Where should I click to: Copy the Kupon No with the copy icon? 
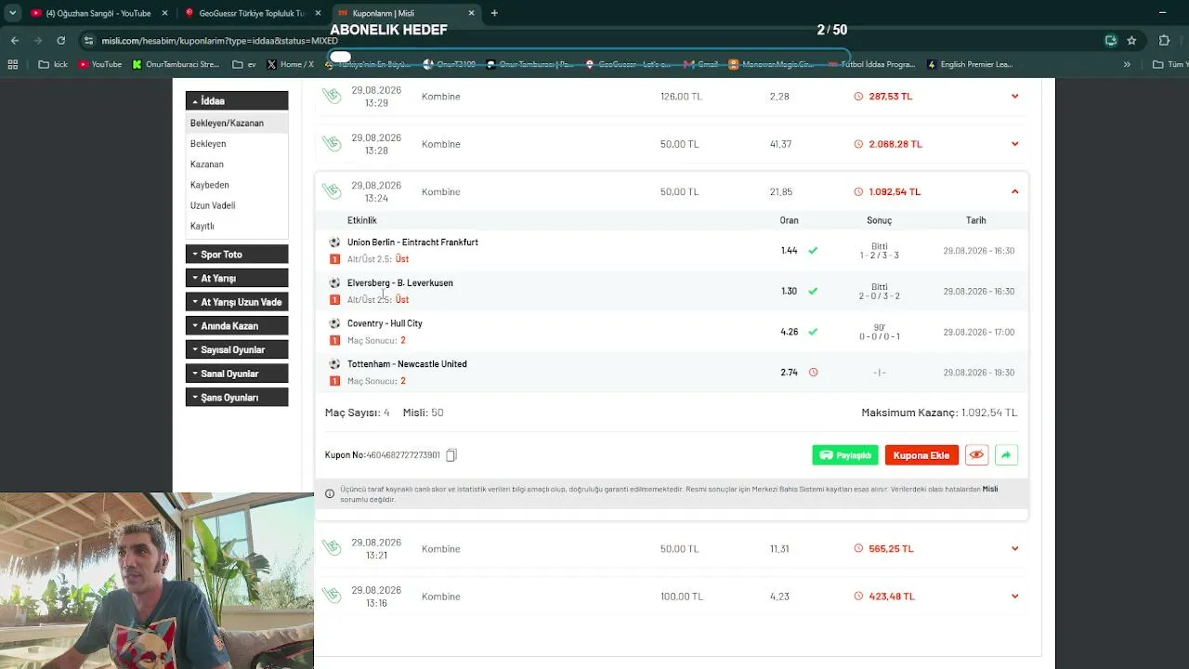451,455
